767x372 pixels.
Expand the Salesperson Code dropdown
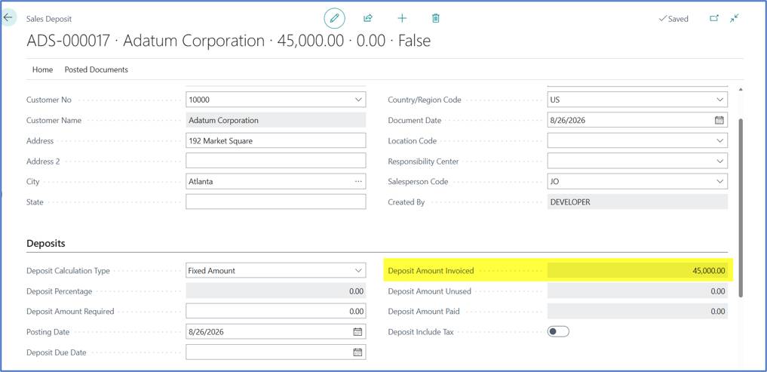720,182
